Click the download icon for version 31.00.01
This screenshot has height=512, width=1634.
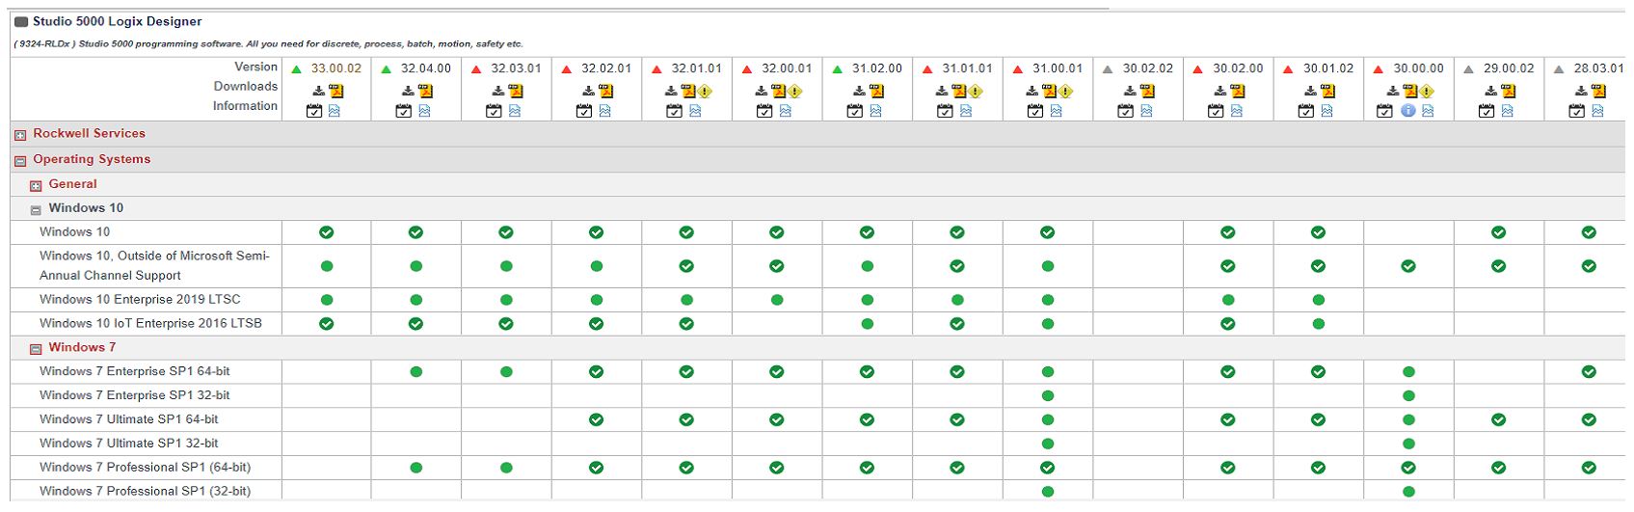(1032, 91)
